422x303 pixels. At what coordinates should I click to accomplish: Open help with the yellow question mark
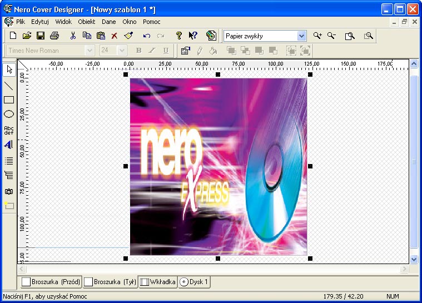[x=178, y=36]
